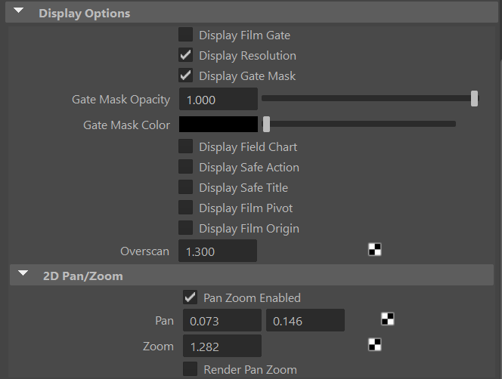Click the Gate Mask Color slider handle

click(266, 124)
